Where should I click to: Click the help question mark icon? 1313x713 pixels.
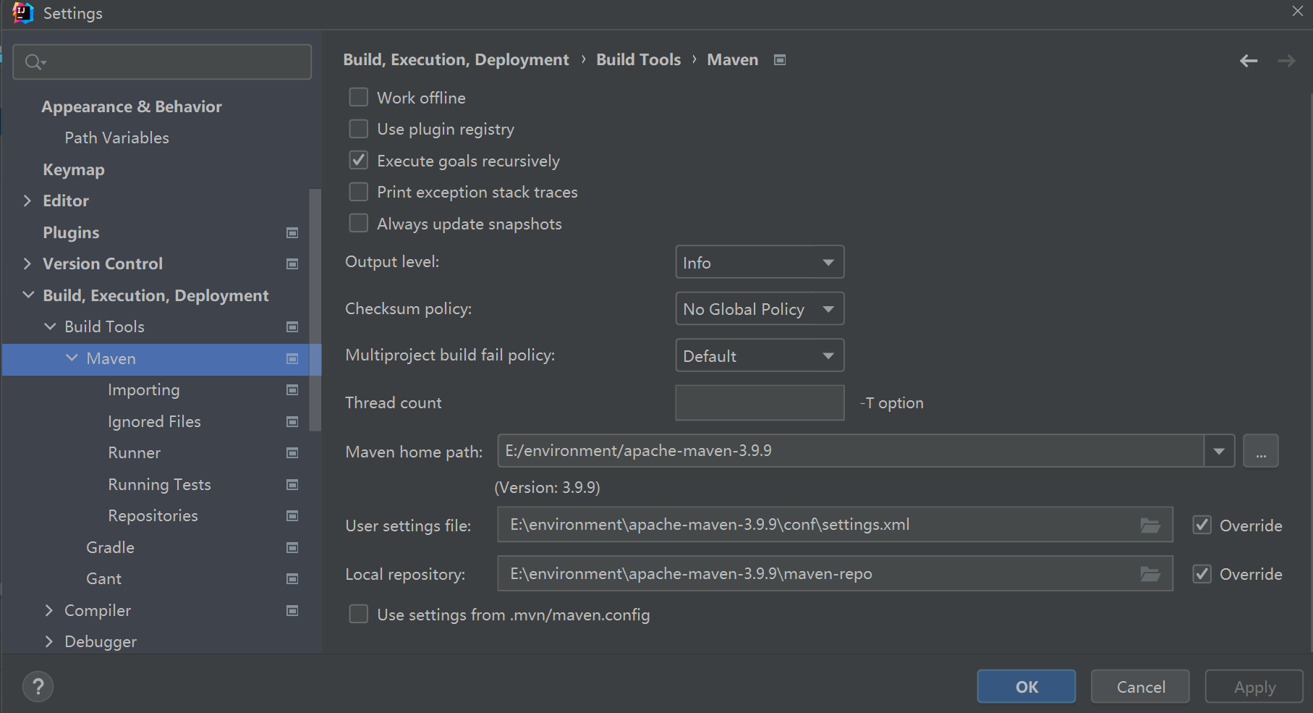(38, 686)
